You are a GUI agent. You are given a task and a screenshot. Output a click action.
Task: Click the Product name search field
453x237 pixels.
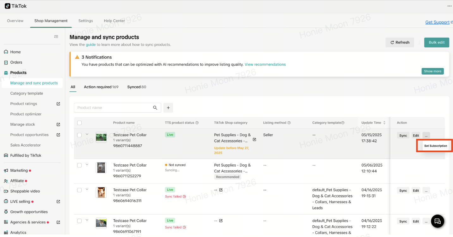point(114,108)
